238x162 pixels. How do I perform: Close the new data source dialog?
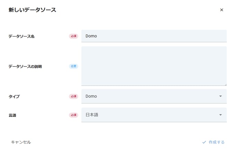pos(222,10)
